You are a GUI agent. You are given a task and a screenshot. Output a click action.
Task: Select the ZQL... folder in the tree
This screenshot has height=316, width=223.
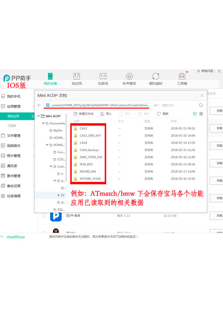pos(59,209)
